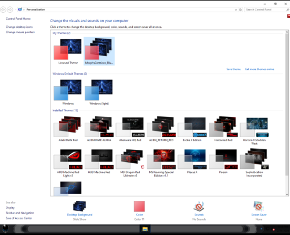Open File Explorer from the taskbar
Image resolution: width=290 pixels, height=235 pixels.
tap(145, 229)
